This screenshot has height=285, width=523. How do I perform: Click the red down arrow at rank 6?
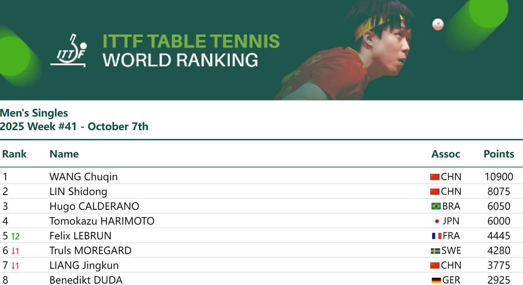[13, 251]
